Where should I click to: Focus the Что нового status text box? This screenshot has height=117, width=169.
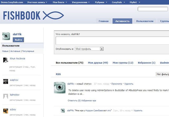(112, 41)
